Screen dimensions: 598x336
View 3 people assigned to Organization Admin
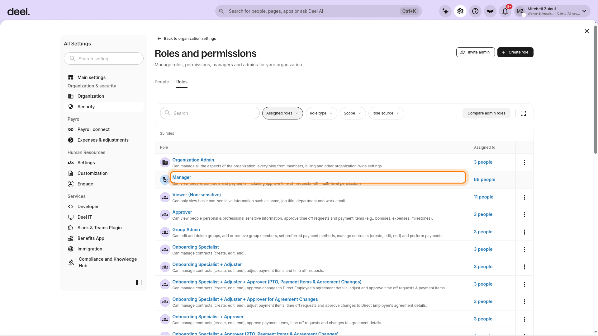(483, 162)
